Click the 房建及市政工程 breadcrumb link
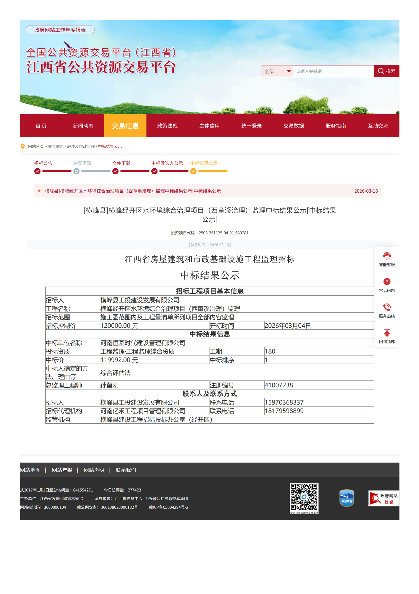Screen dimensions: 419x594 coord(81,147)
